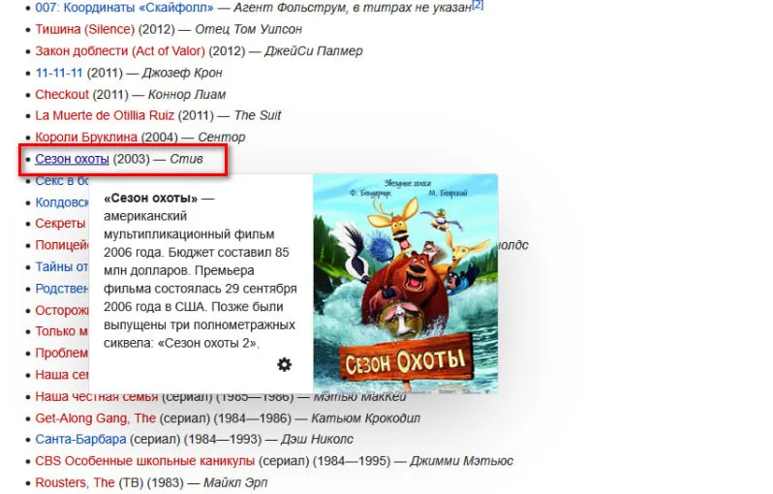
Task: Open the 11-11-11 film link
Action: 59,73
